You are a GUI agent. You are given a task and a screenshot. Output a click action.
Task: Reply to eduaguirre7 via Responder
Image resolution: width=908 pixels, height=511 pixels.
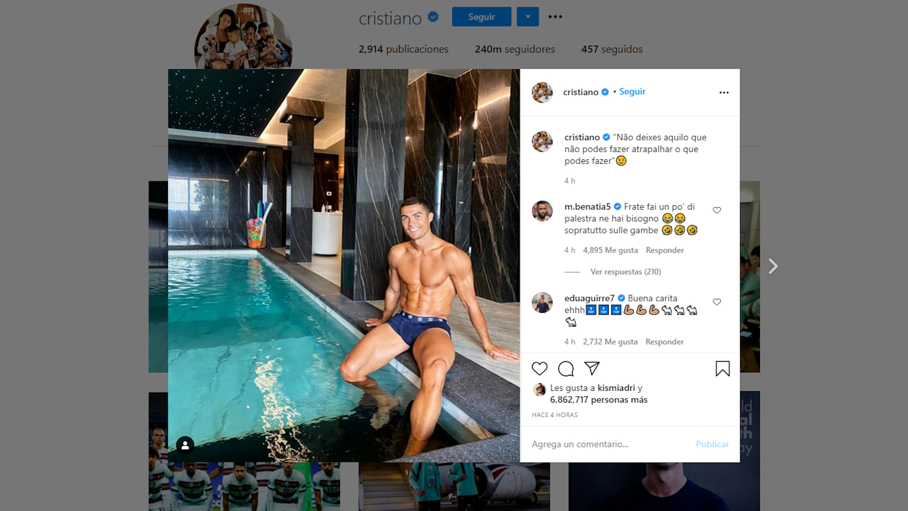(x=664, y=342)
